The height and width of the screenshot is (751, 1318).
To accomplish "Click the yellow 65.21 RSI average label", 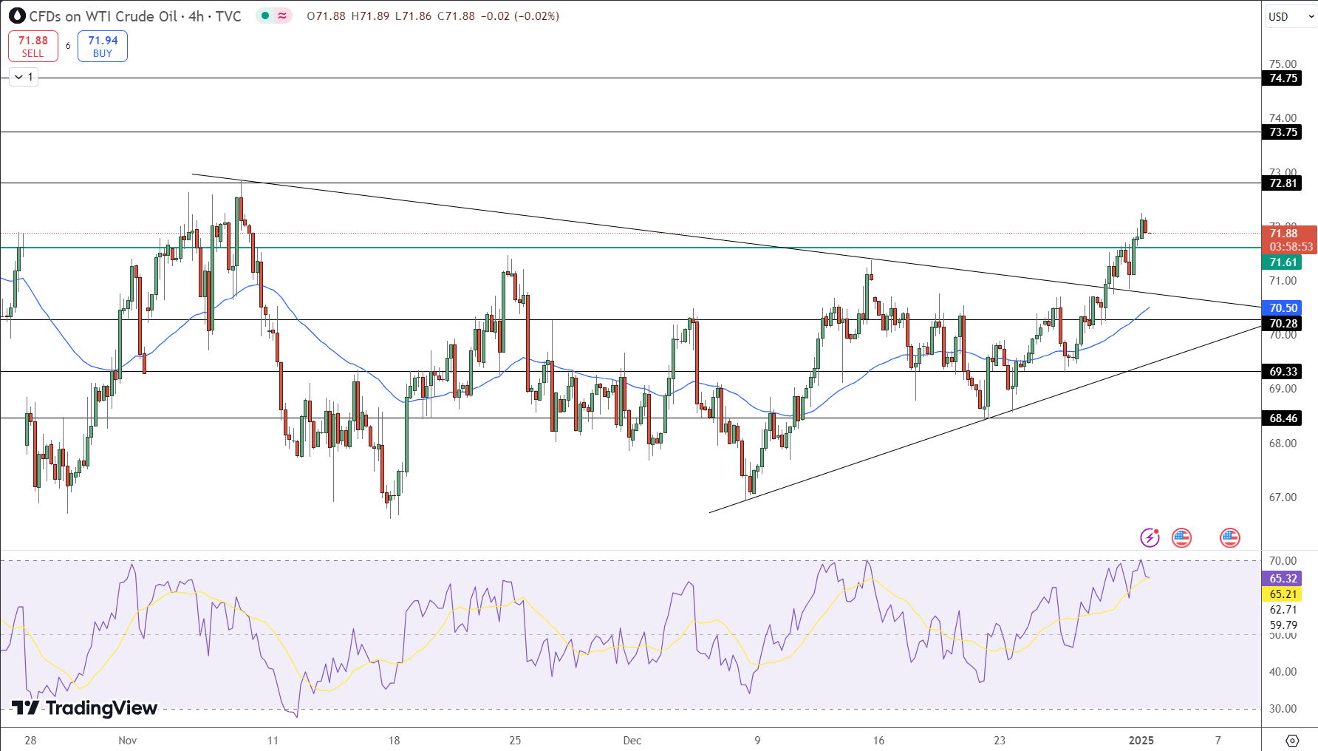I will click(x=1283, y=594).
